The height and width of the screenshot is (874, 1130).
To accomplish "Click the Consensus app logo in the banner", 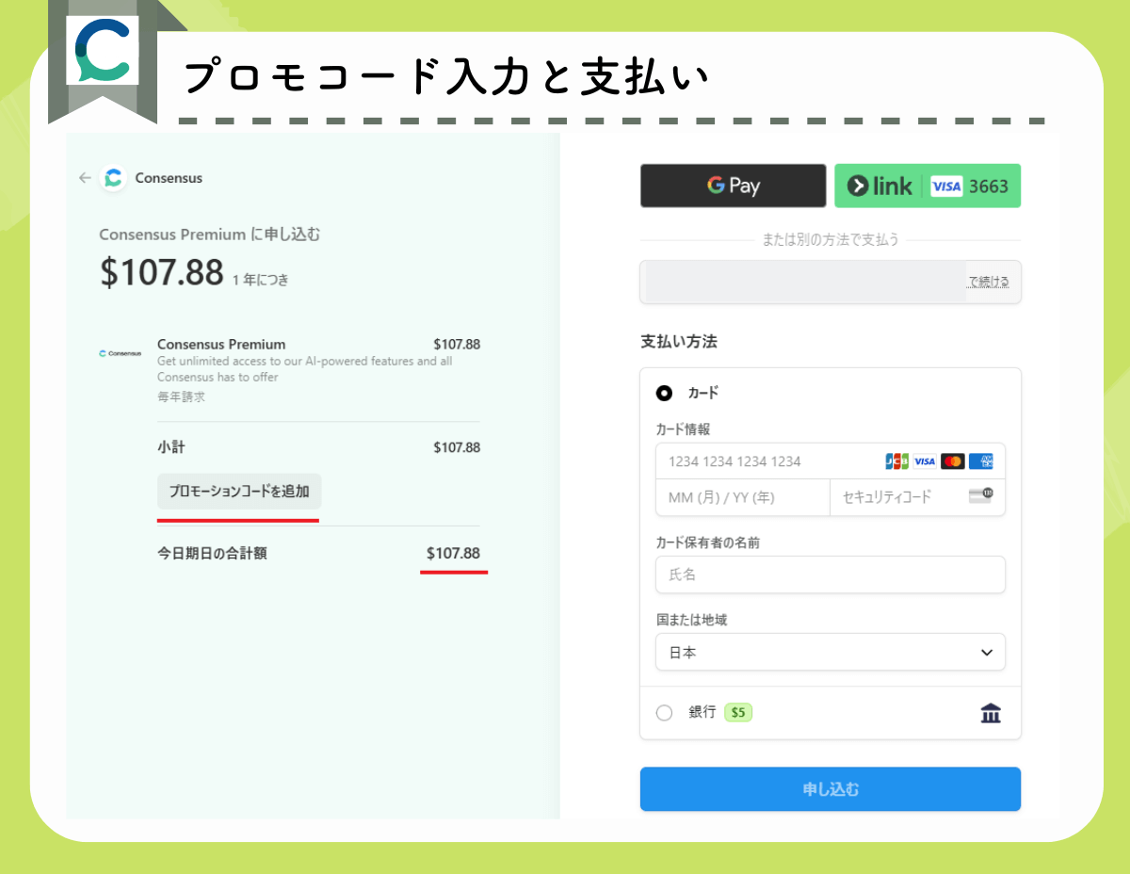I will click(103, 50).
